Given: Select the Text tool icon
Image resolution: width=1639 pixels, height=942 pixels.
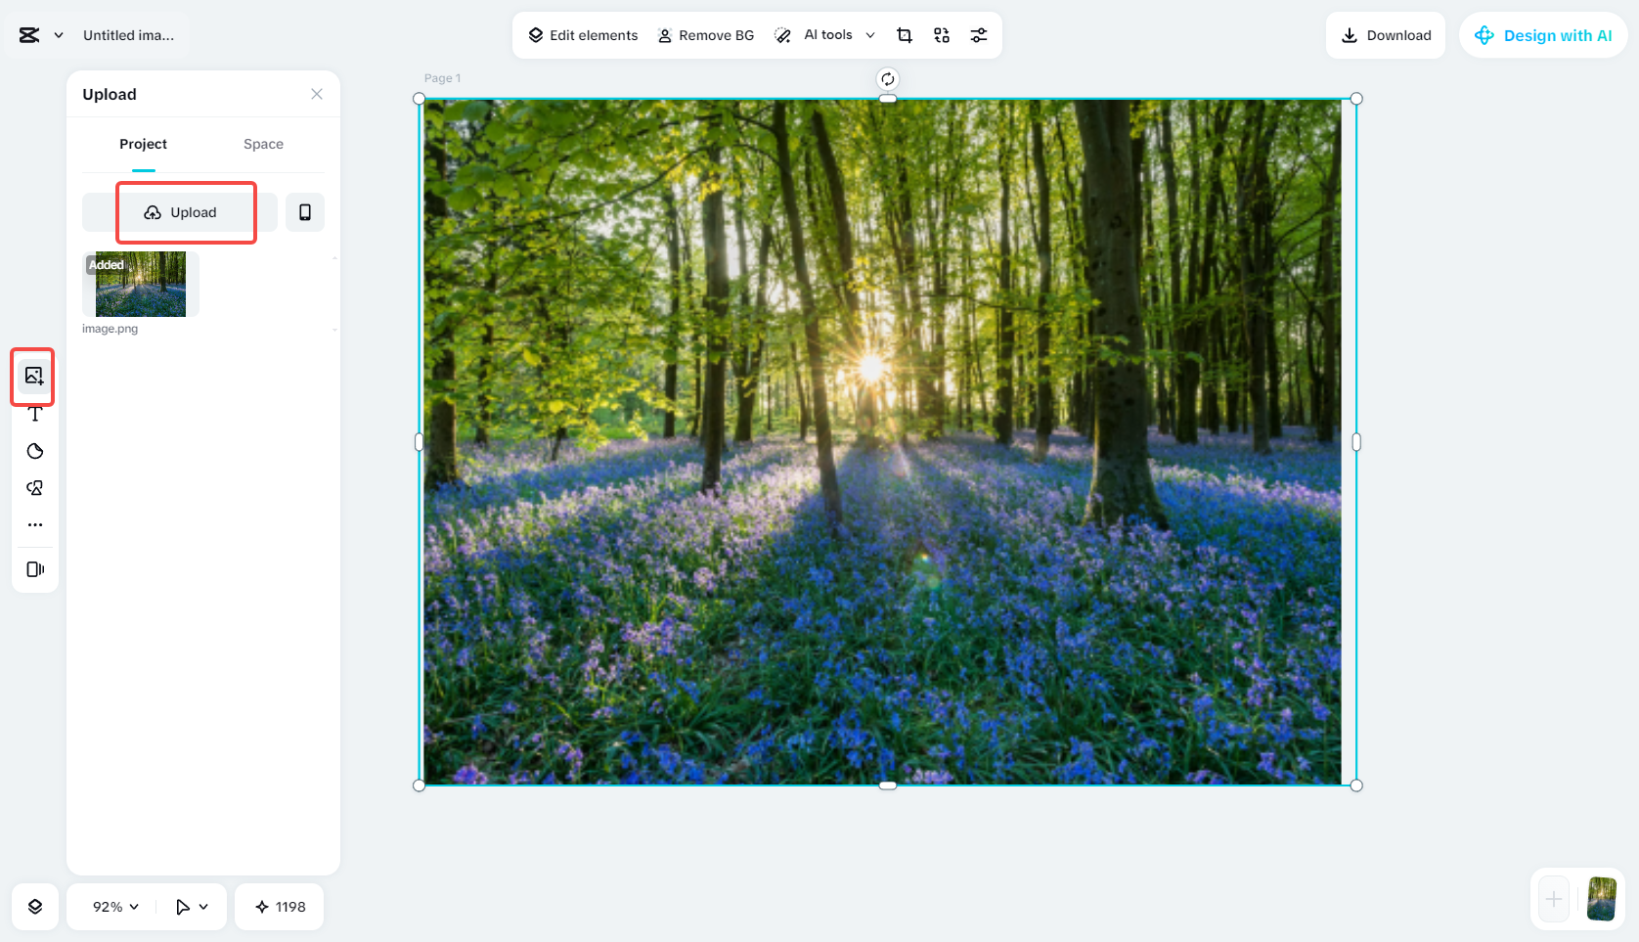Looking at the screenshot, I should (35, 414).
